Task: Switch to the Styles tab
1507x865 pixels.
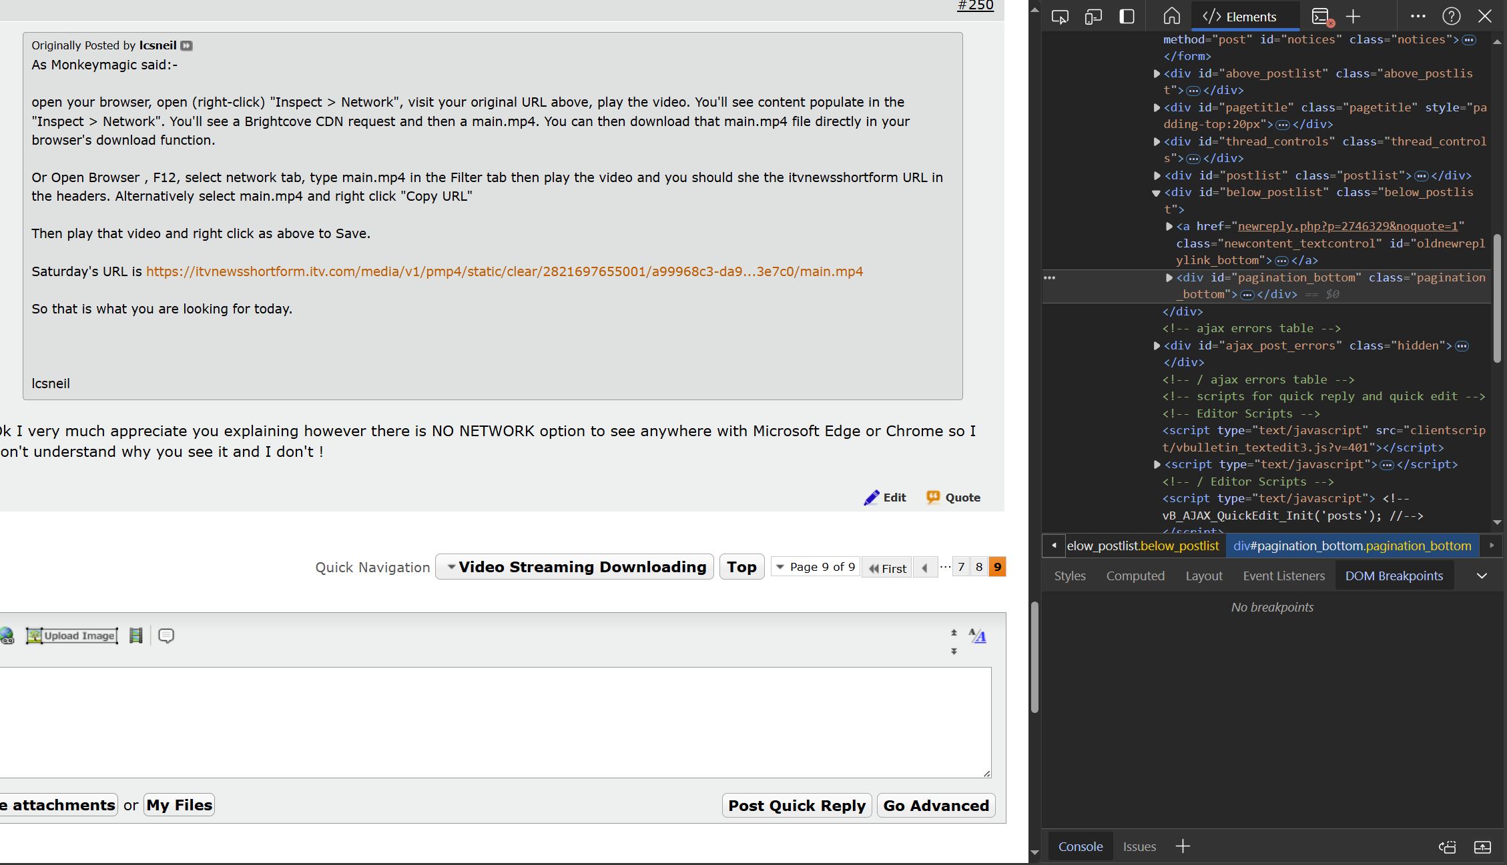Action: [1070, 576]
